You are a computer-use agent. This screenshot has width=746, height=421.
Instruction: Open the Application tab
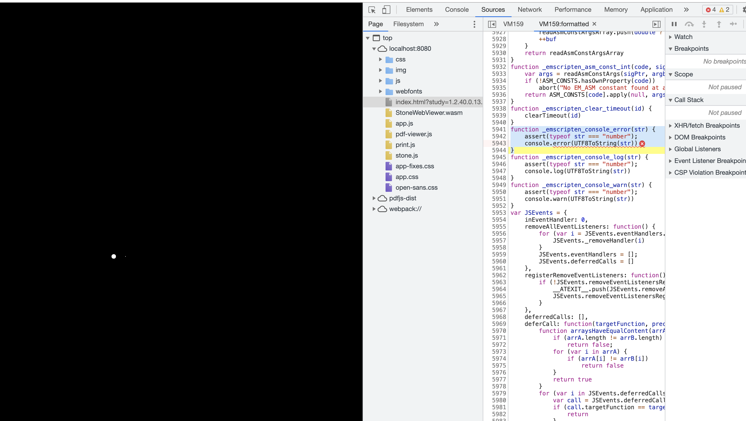(x=657, y=10)
